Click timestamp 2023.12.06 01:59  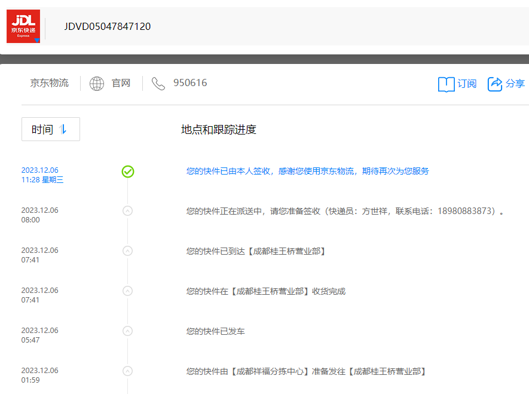pos(40,375)
